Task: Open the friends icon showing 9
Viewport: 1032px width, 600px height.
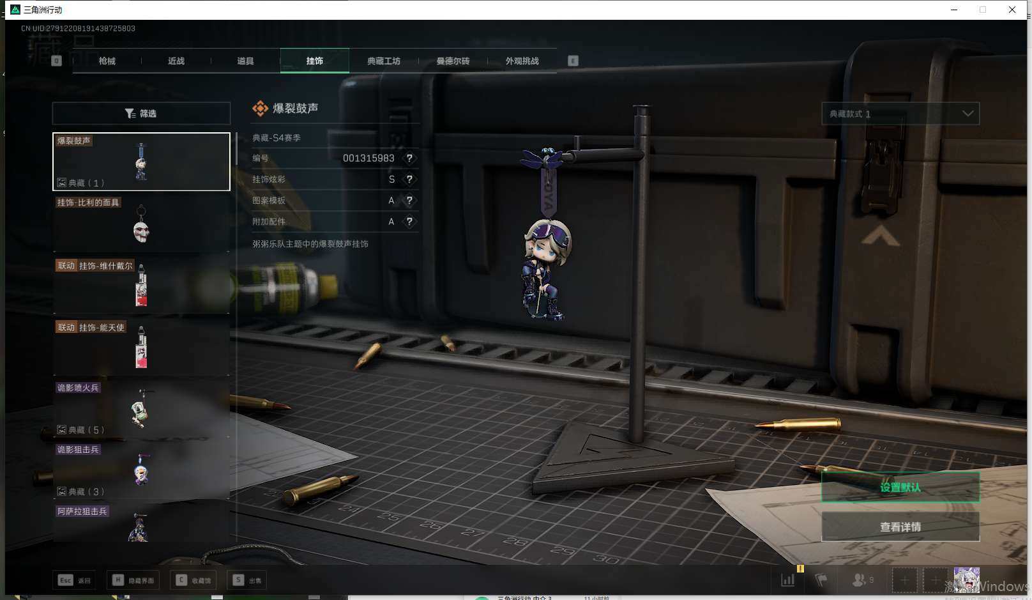Action: [863, 580]
